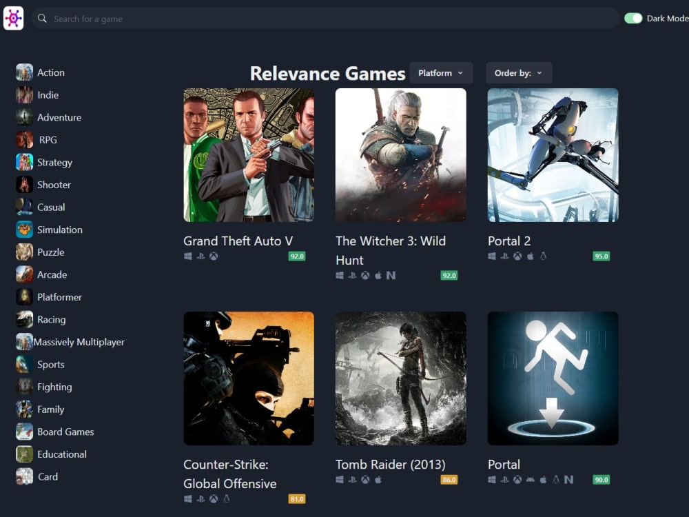Click the Card genre icon

[x=24, y=476]
